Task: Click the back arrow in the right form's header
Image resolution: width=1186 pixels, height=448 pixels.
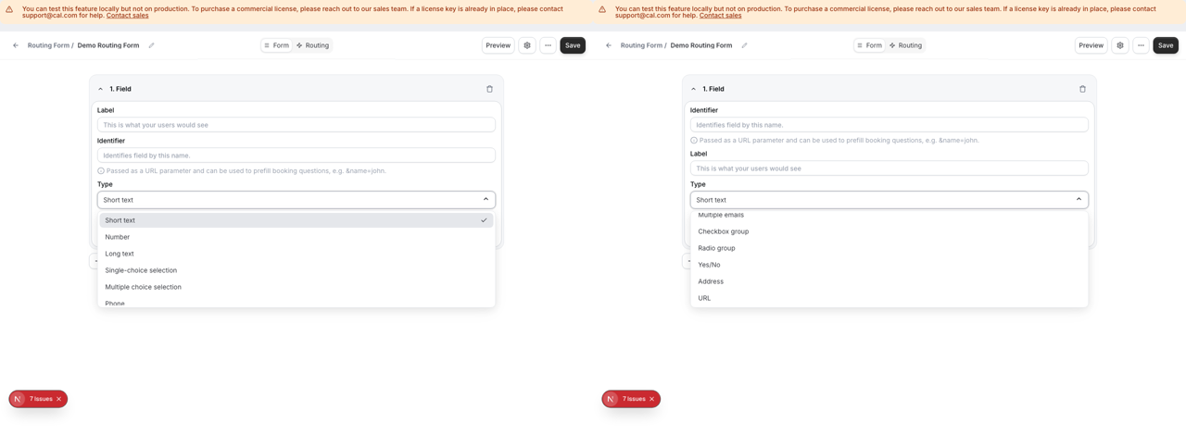Action: 609,45
